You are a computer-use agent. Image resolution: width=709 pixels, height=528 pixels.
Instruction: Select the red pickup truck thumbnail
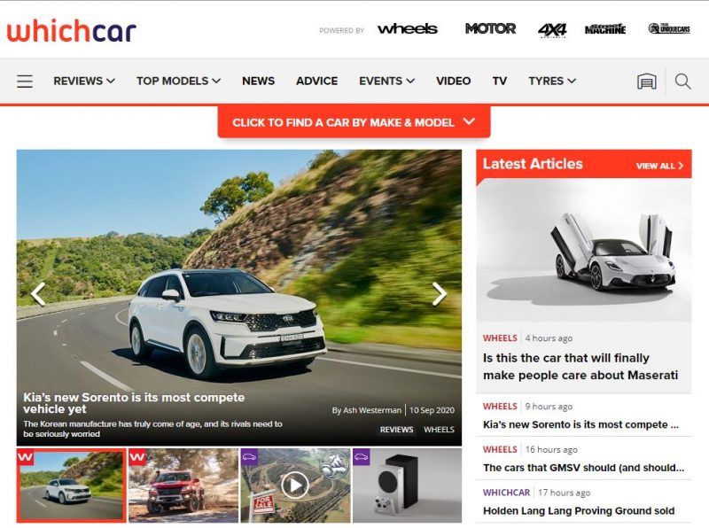pos(183,485)
